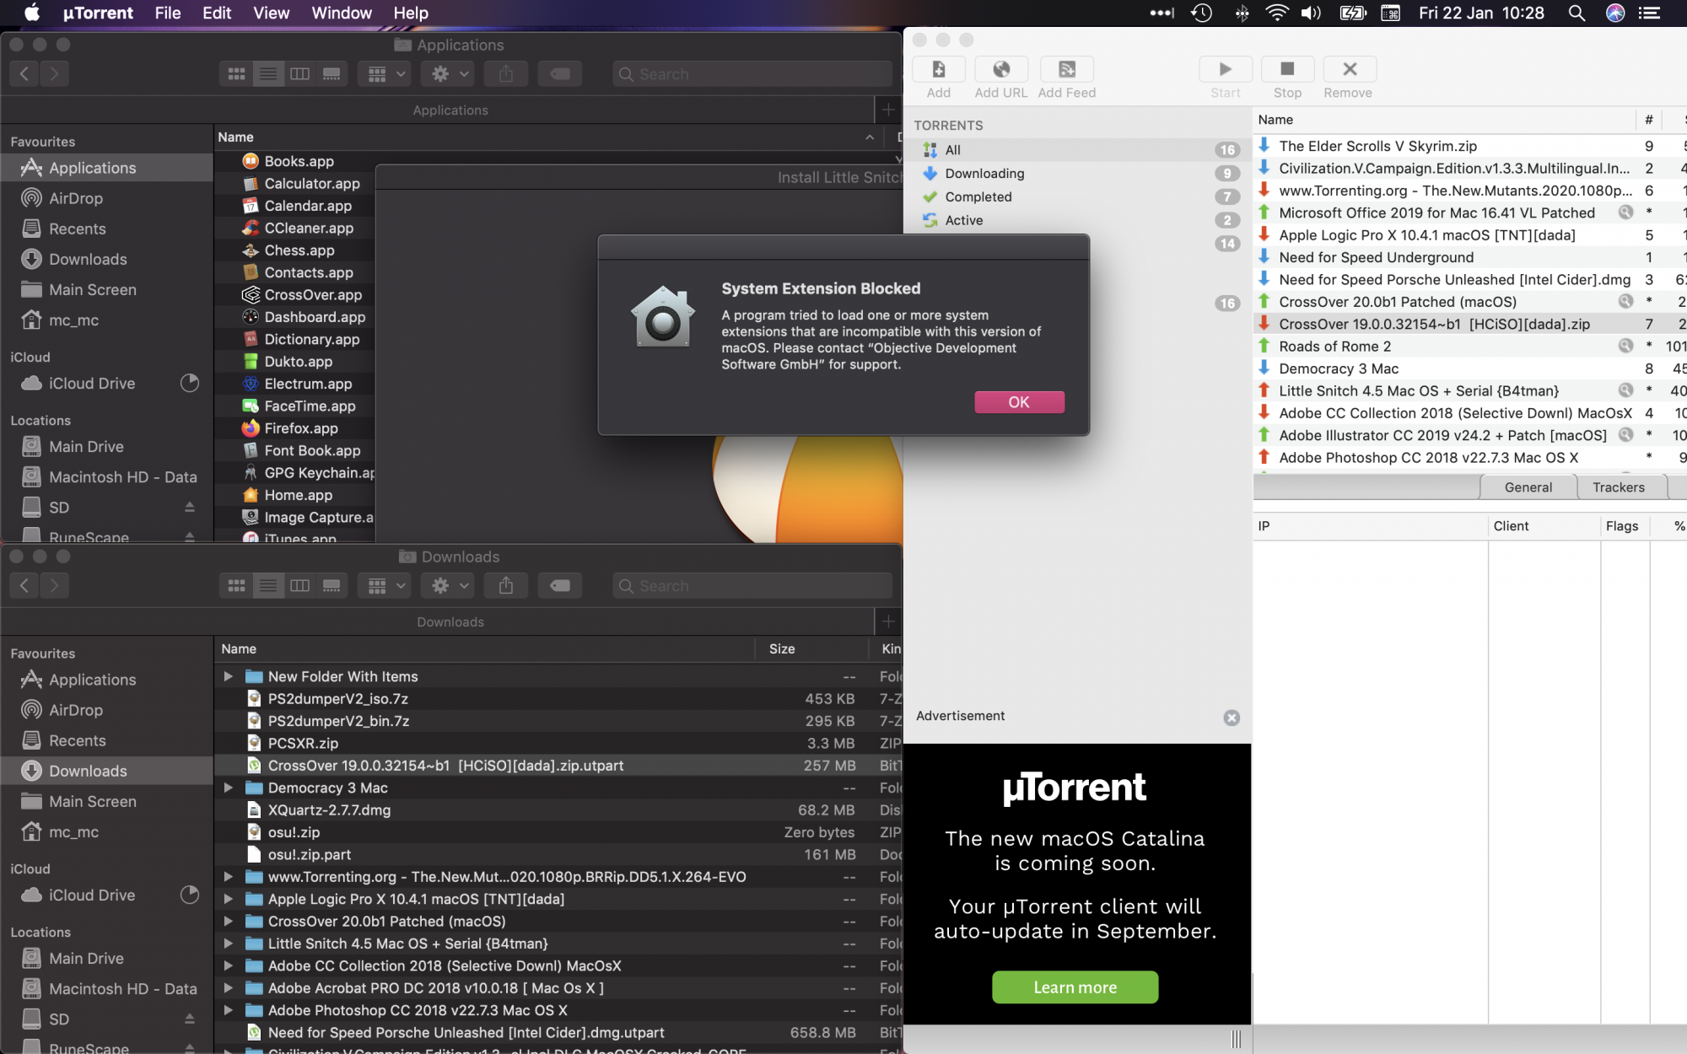Click the Remove torrent X icon
The height and width of the screenshot is (1054, 1687).
pyautogui.click(x=1349, y=69)
